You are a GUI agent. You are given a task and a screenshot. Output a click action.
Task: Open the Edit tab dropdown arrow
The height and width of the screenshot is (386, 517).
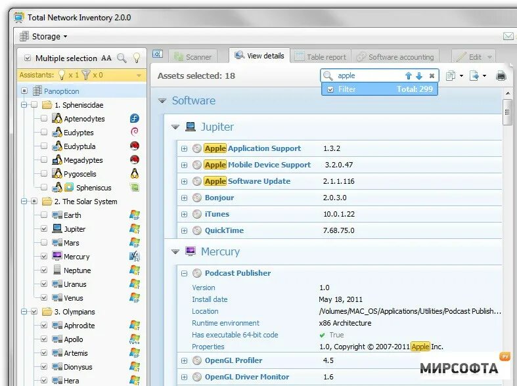click(489, 57)
